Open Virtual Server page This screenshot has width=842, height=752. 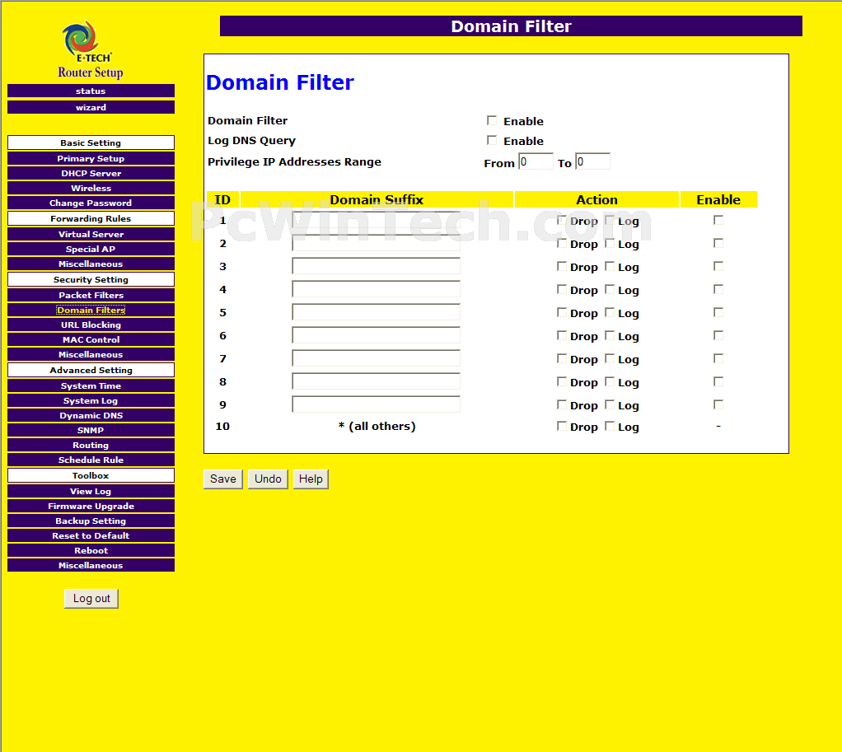pyautogui.click(x=91, y=234)
